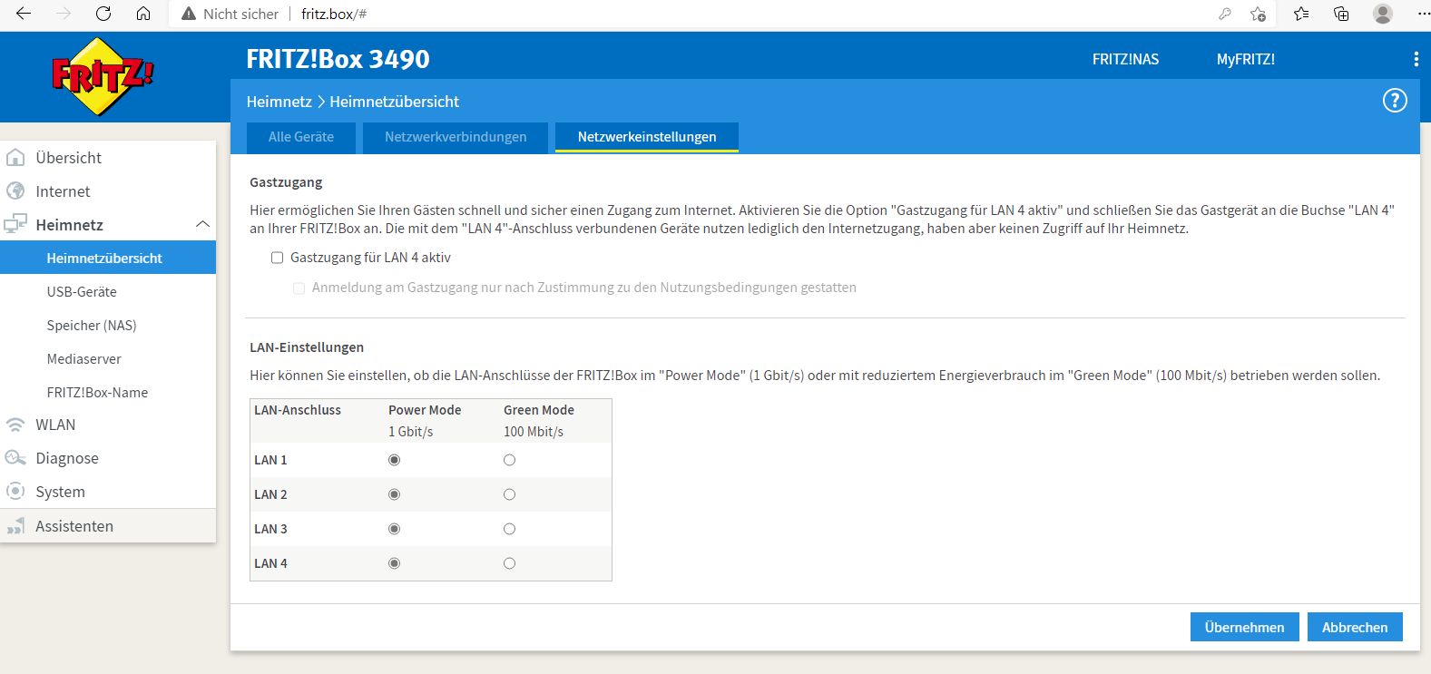The image size is (1431, 674).
Task: Open the FRITZ!NAS link
Action: tap(1125, 59)
